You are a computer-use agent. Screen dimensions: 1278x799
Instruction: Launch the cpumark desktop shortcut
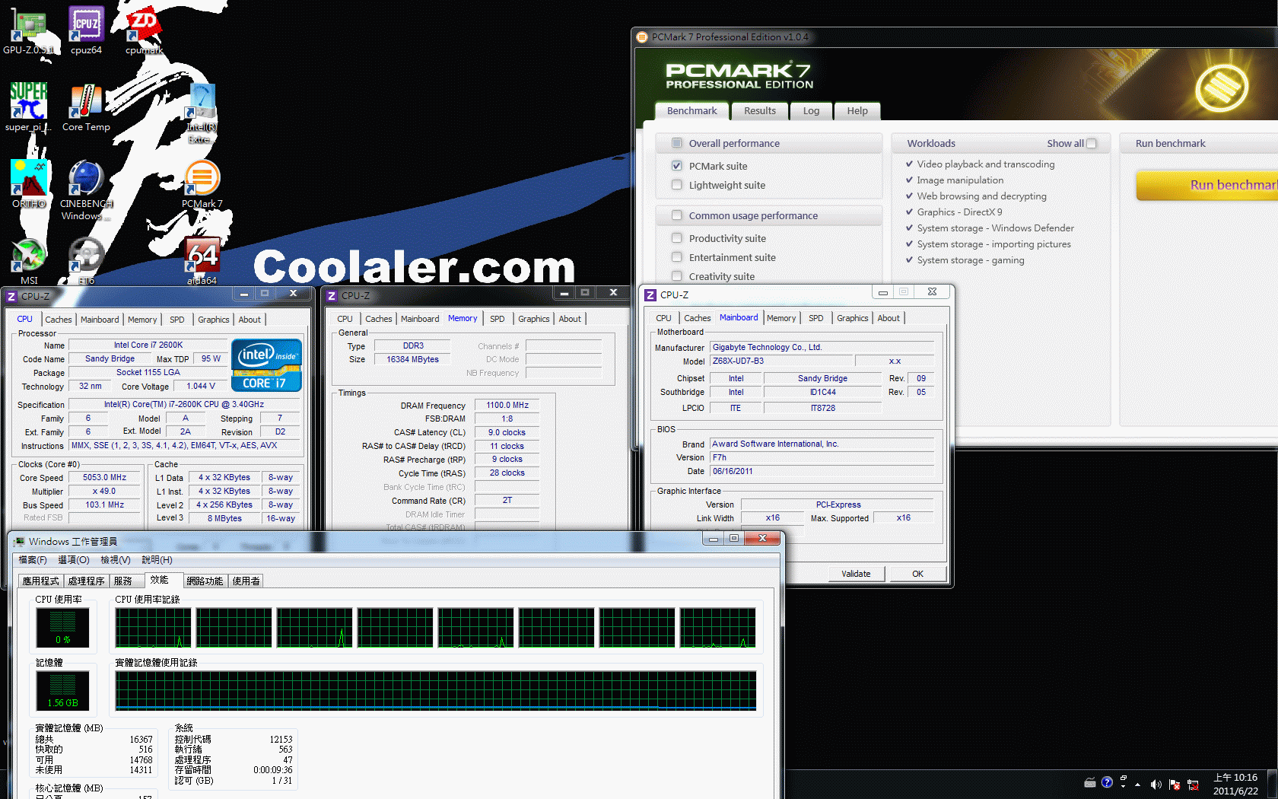pos(145,30)
